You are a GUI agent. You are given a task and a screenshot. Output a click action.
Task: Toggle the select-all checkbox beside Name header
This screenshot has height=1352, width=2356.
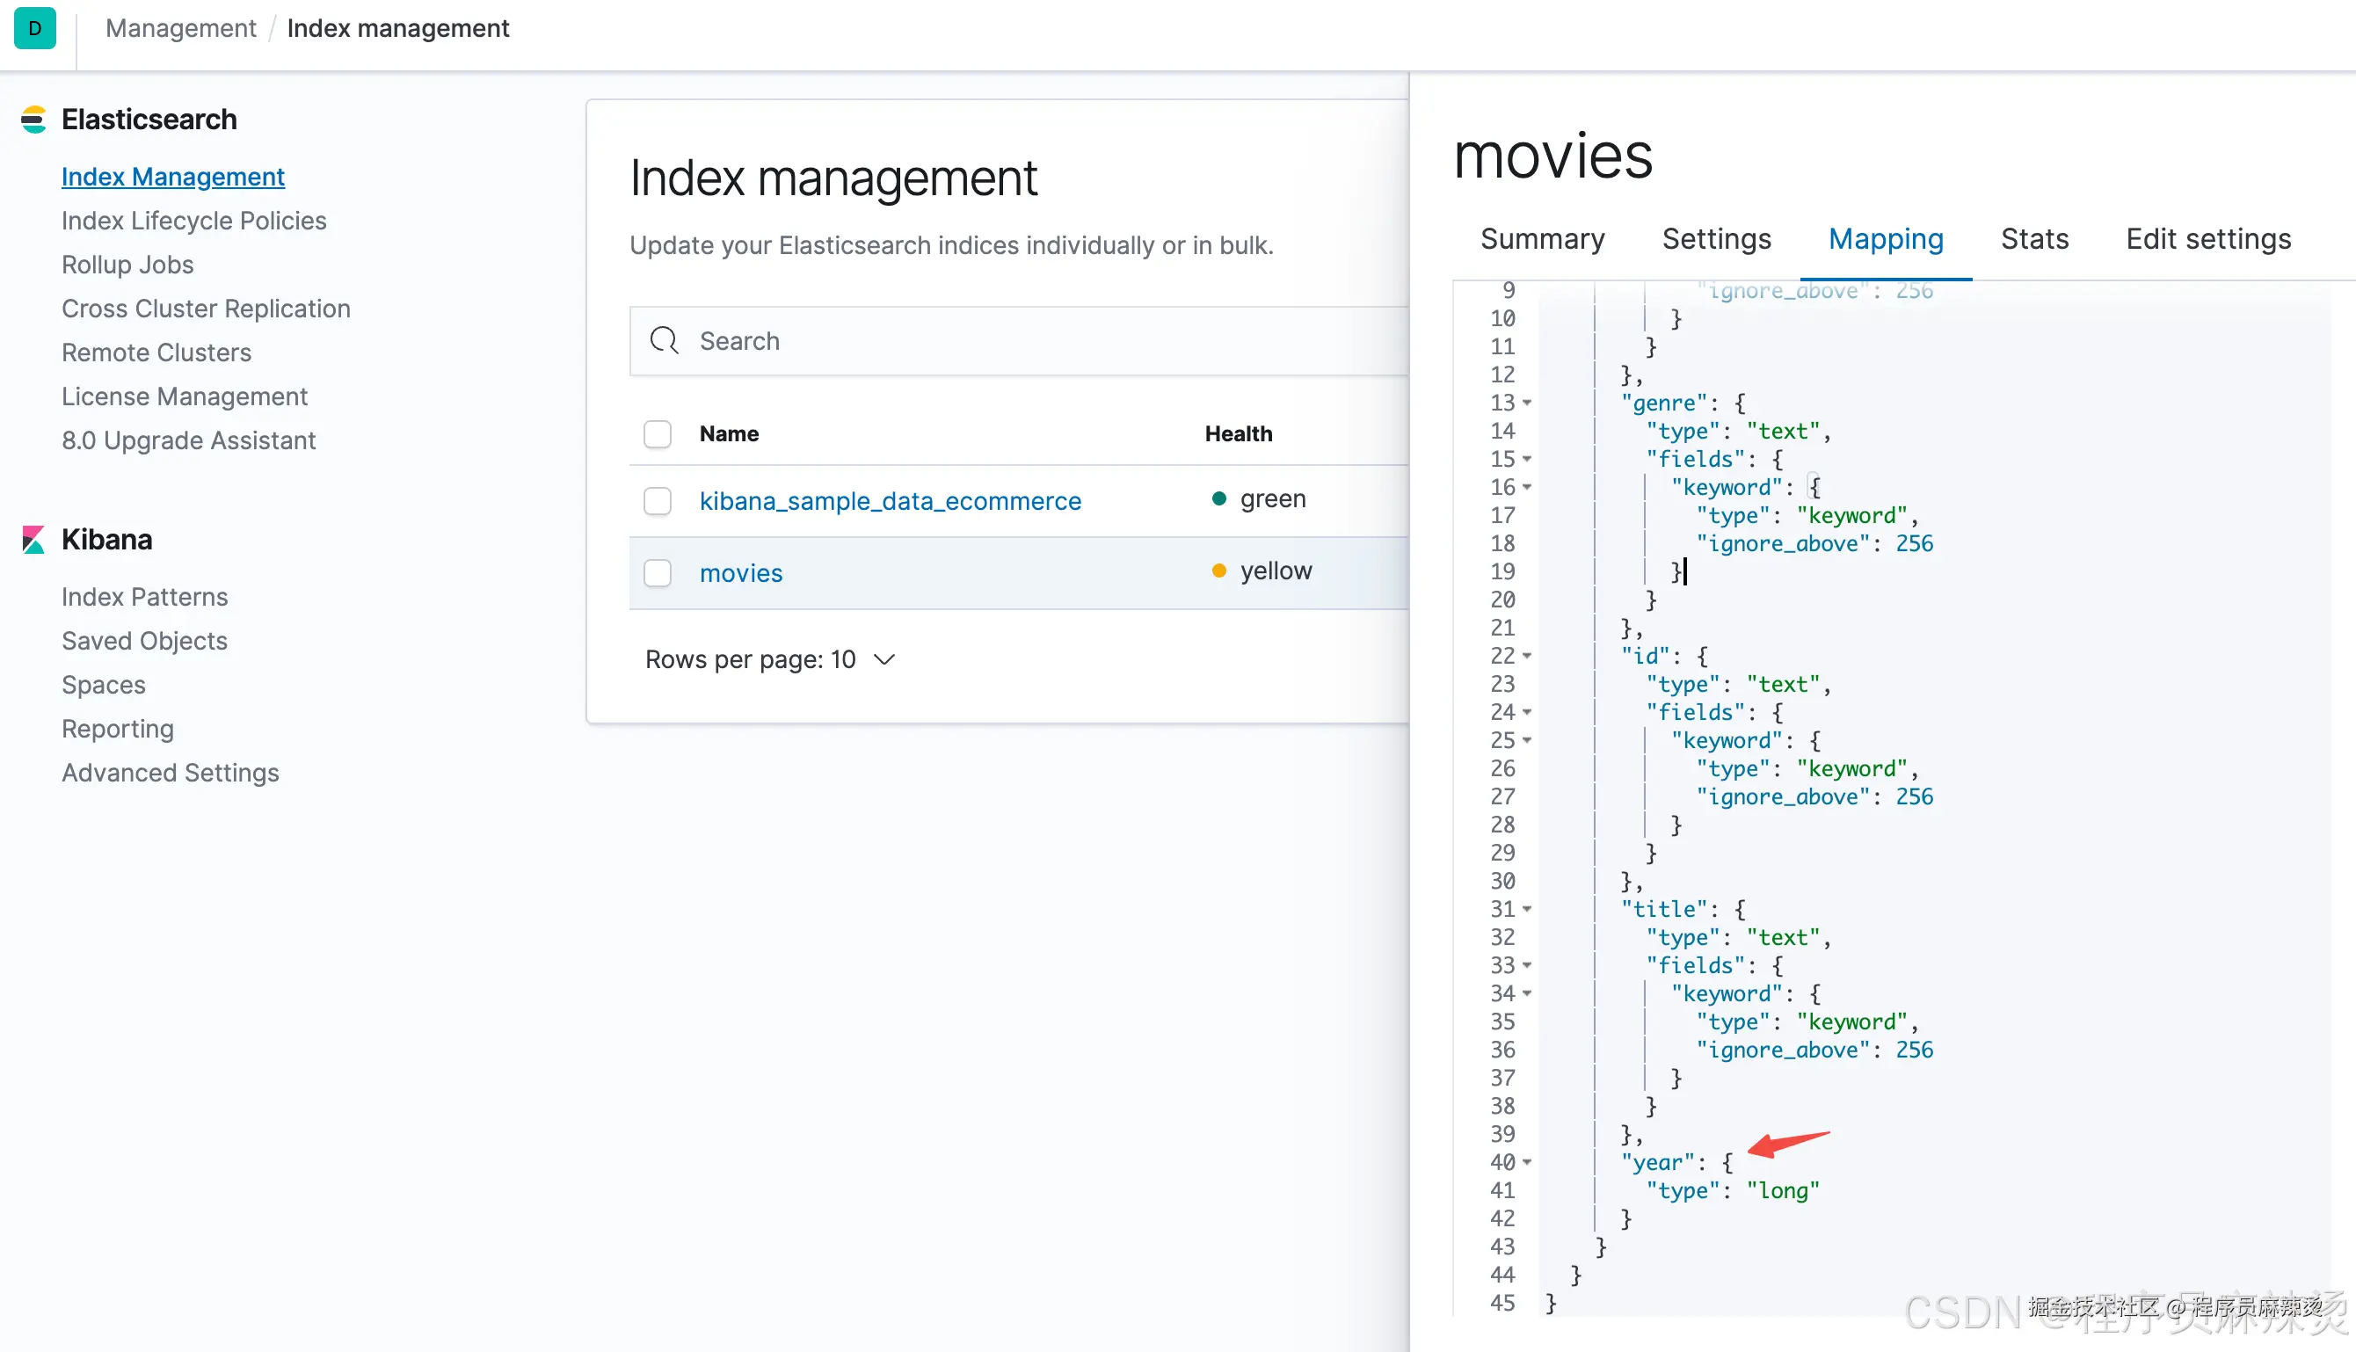[x=658, y=433]
